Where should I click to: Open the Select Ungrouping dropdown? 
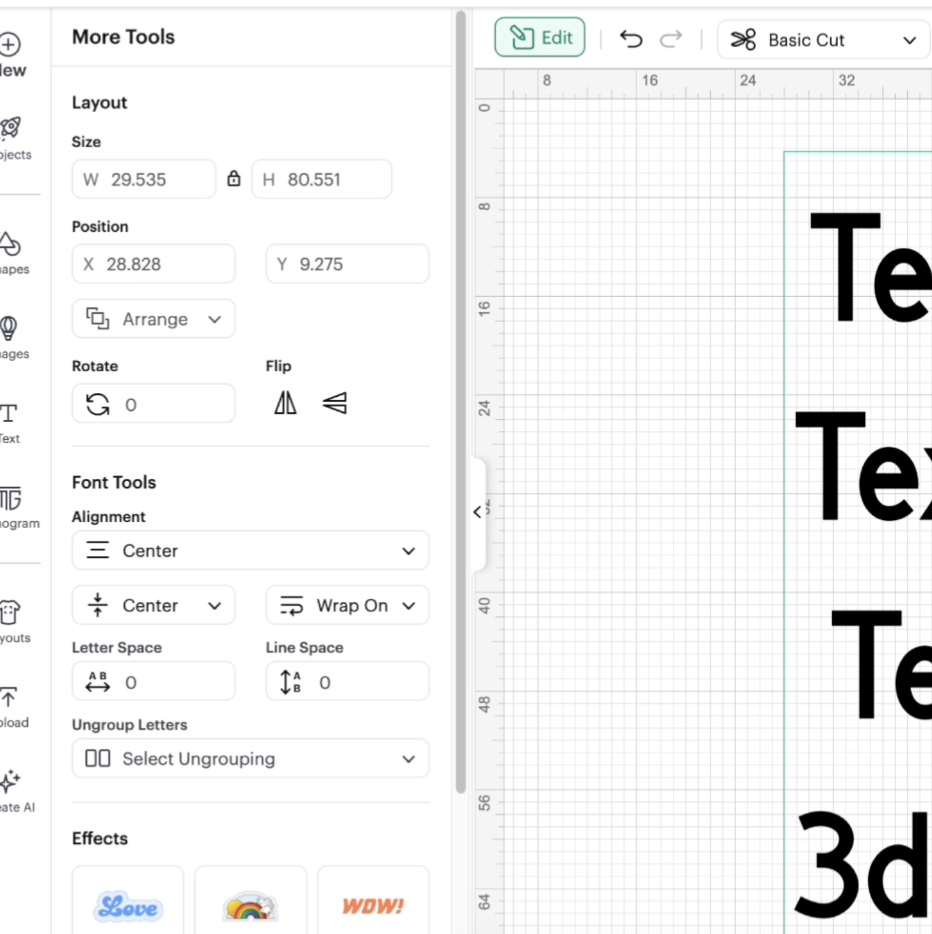(x=250, y=759)
